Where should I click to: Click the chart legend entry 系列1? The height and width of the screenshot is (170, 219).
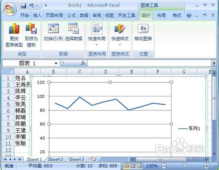point(189,128)
